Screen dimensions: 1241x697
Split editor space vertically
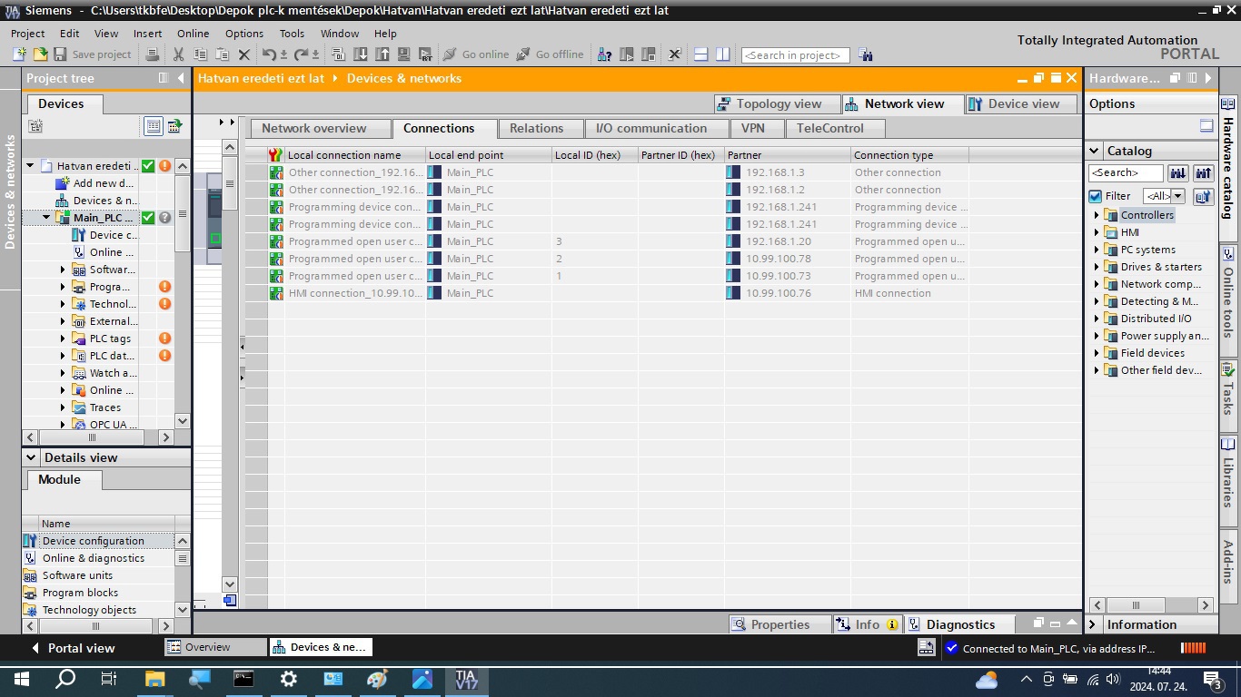[x=723, y=54]
